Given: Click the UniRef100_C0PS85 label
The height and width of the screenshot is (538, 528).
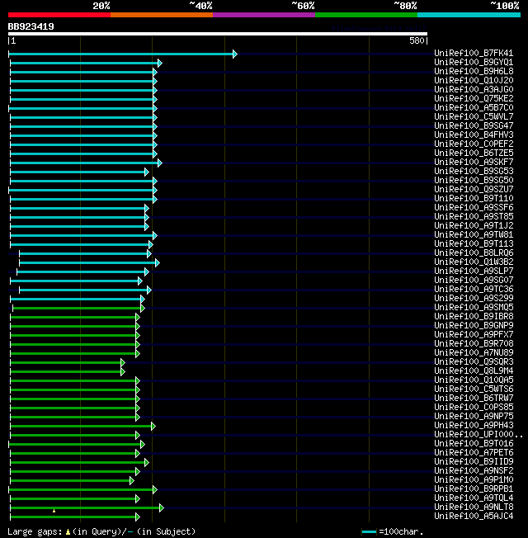Looking at the screenshot, I should (474, 408).
